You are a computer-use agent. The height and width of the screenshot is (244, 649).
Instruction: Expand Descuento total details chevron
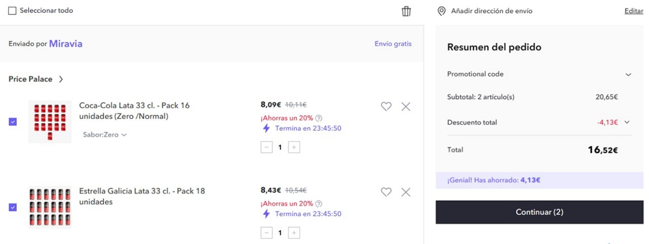(x=627, y=122)
